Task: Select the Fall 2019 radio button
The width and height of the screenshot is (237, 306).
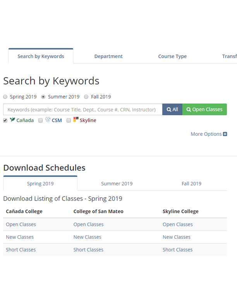Action: 86,97
